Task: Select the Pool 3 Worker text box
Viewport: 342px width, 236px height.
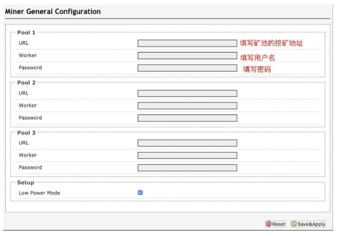Action: click(x=187, y=156)
